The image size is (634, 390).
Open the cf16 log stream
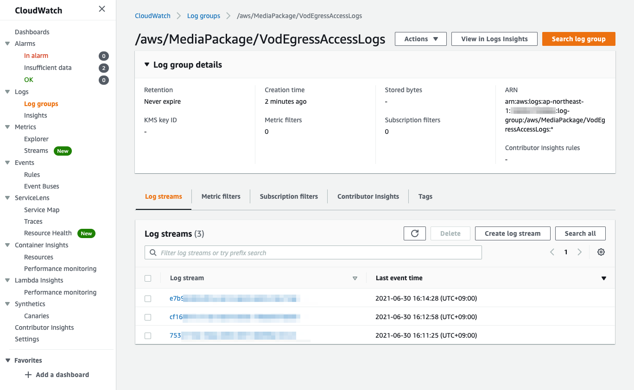235,317
